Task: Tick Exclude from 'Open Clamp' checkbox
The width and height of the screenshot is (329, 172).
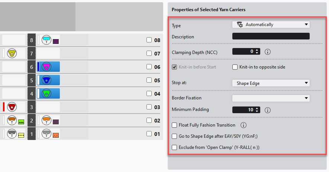Action: pos(174,147)
